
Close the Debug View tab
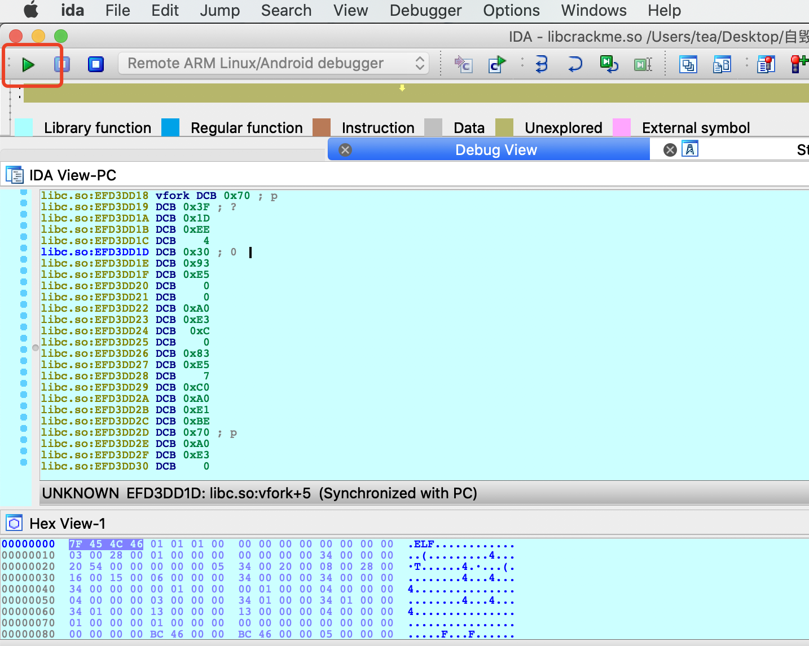[345, 149]
